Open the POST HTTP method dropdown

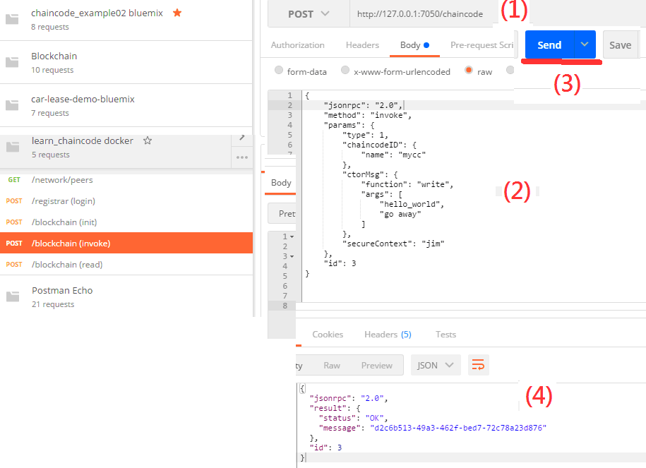tap(309, 14)
